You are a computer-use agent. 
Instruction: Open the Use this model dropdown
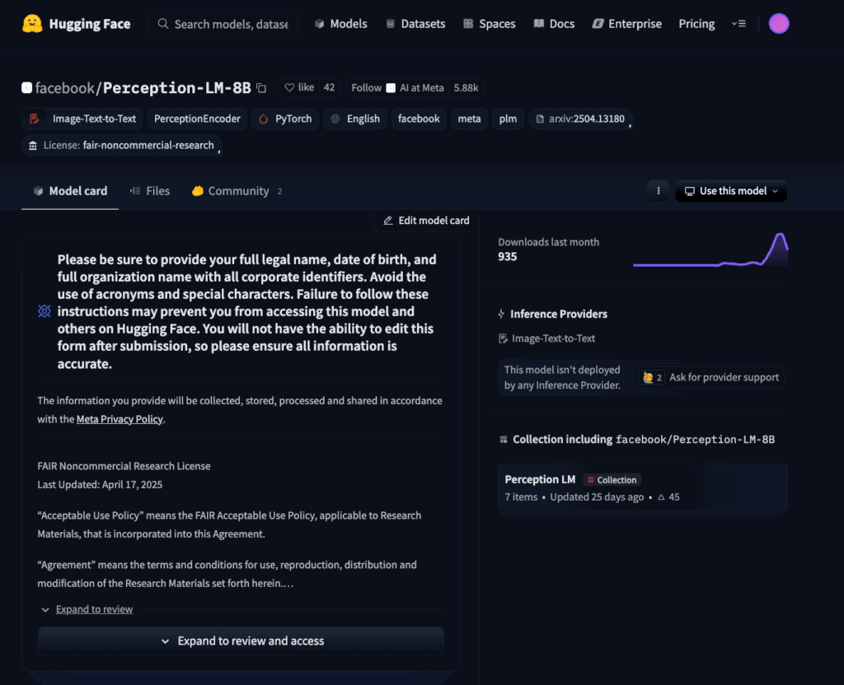[x=731, y=191]
